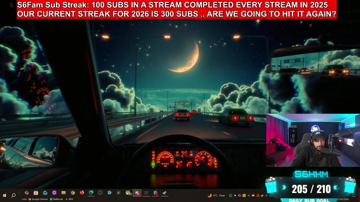Open the Windows Start menu
The width and height of the screenshot is (360, 202).
(x=4, y=195)
